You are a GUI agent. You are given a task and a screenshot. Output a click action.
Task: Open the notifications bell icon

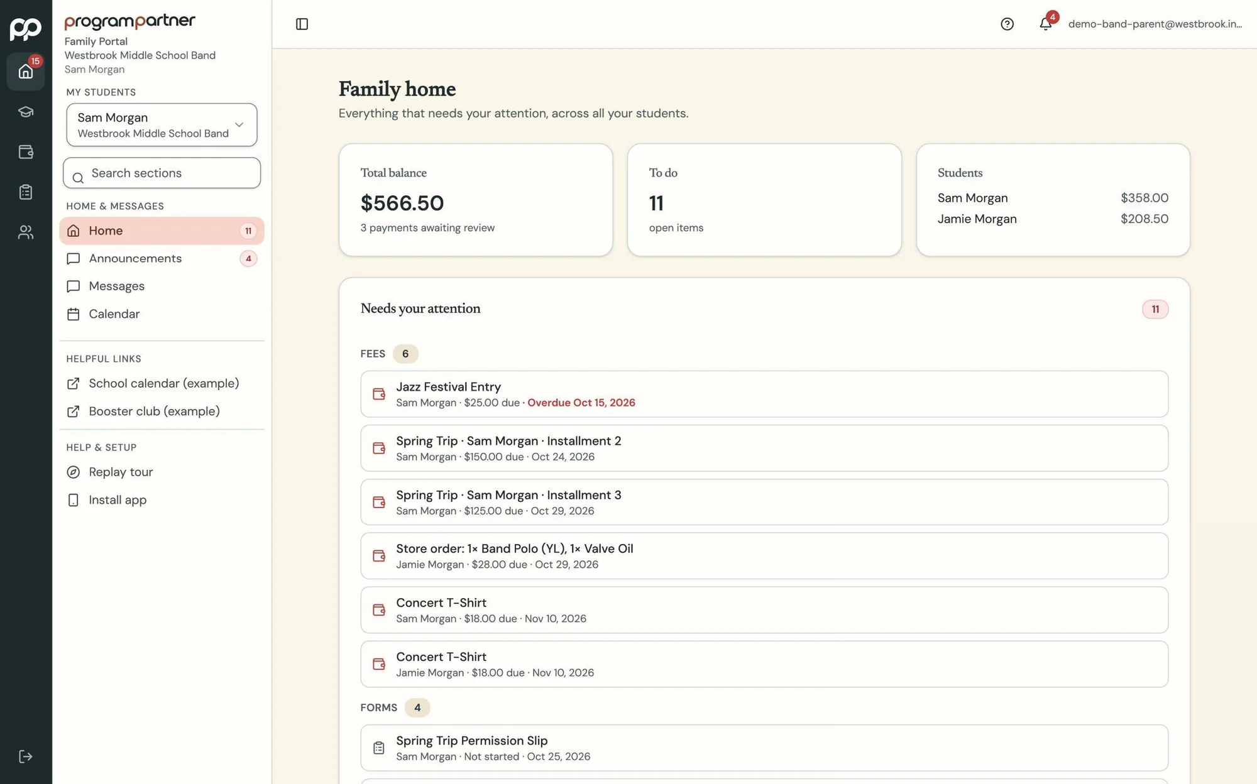(1045, 24)
